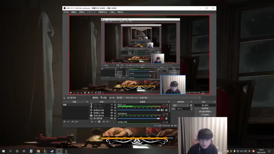Mute the Mic/Aux channel speaker icon
The height and width of the screenshot is (154, 274).
tap(162, 110)
